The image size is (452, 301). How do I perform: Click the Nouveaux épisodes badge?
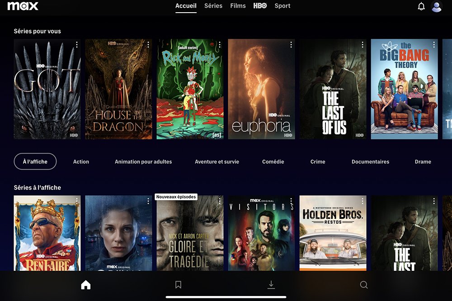pyautogui.click(x=176, y=197)
